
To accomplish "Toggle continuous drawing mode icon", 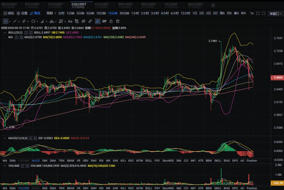I will [x=97, y=21].
